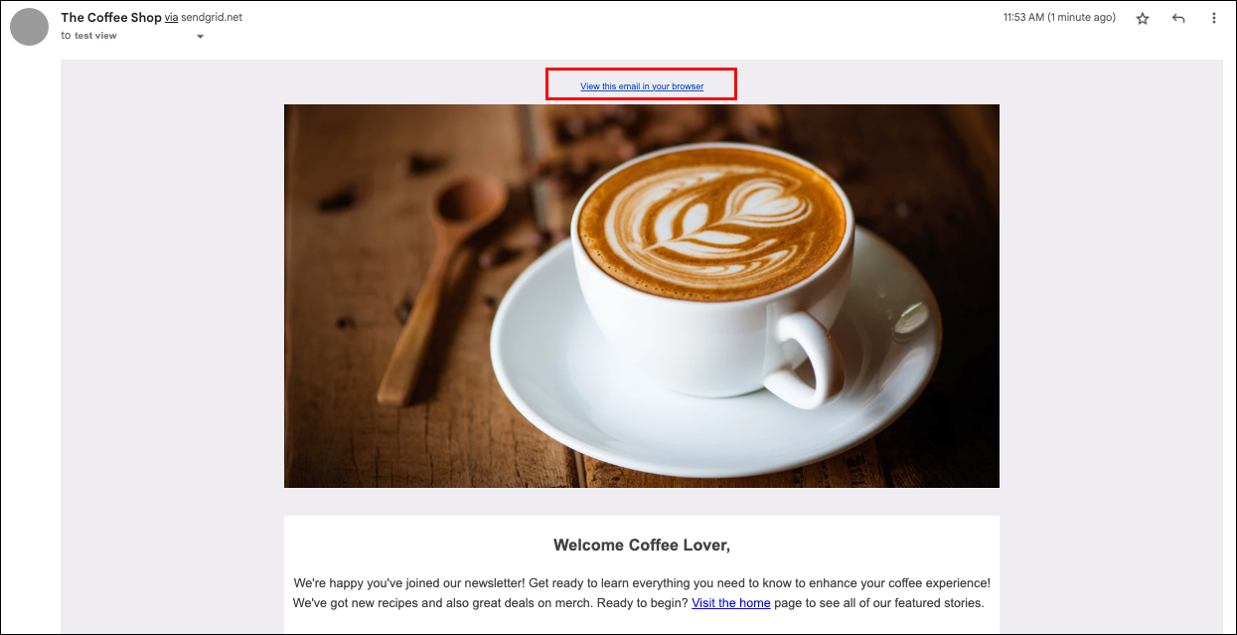1237x635 pixels.
Task: Click the latte art in the cup
Action: click(710, 213)
